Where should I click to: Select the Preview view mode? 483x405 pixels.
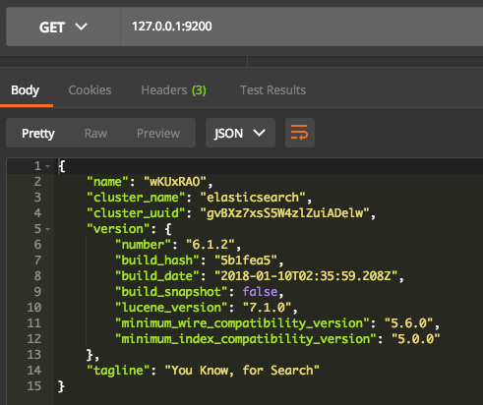coord(158,134)
